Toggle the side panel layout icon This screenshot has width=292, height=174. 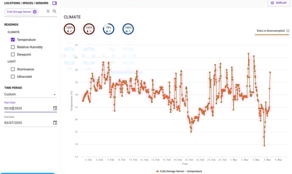(55, 3)
